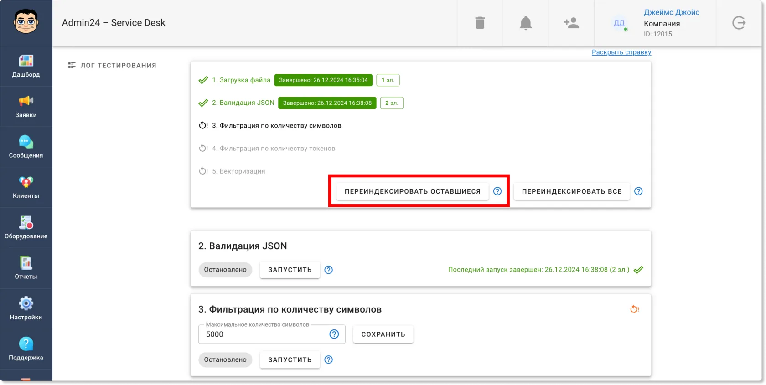The image size is (766, 385).
Task: Open the Сообщения sidebar section
Action: pyautogui.click(x=26, y=147)
